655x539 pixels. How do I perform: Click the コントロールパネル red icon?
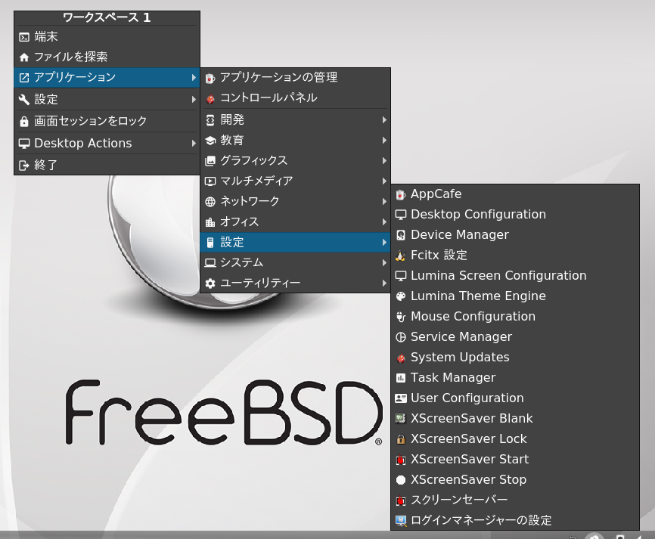210,98
